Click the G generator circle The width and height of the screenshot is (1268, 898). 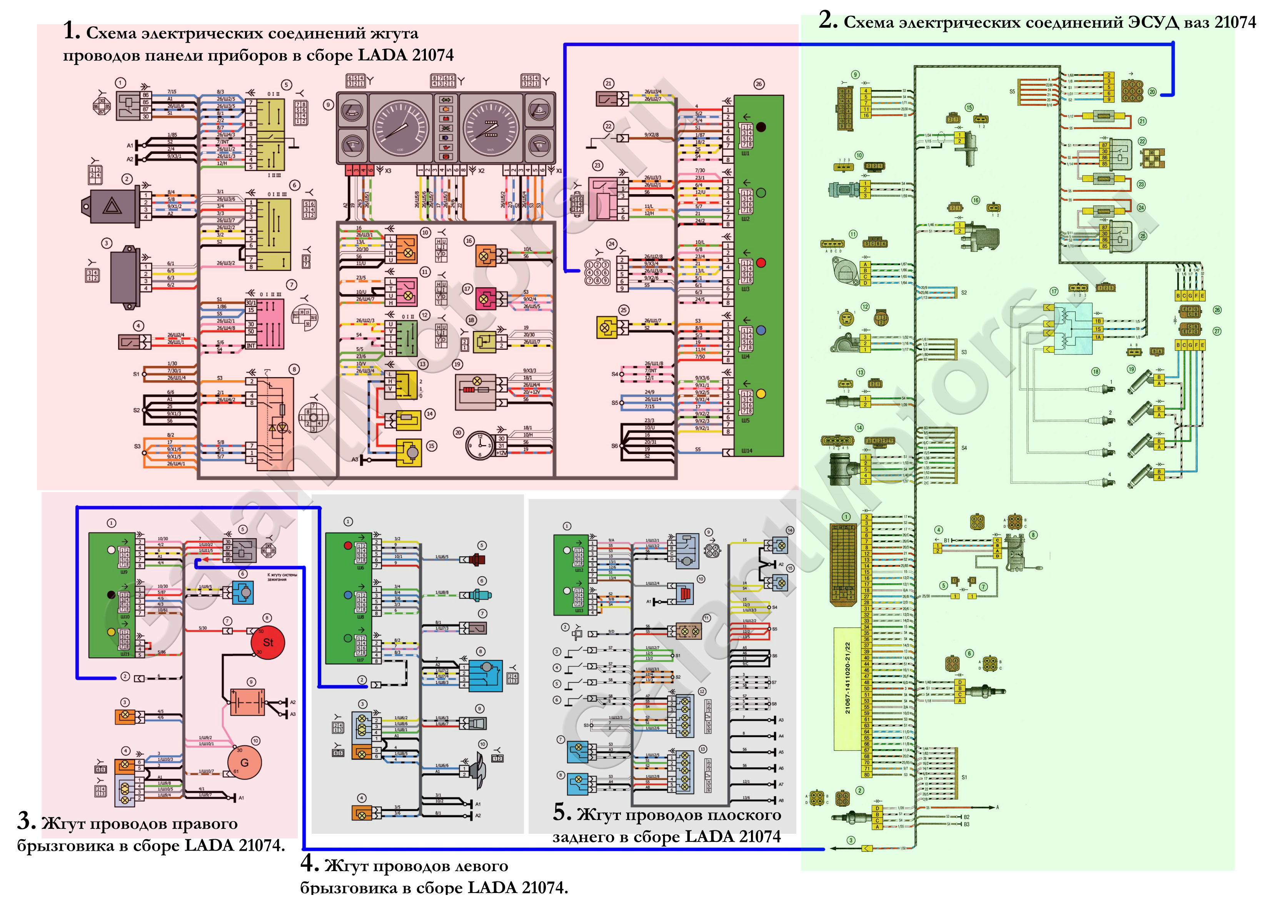pyautogui.click(x=244, y=762)
